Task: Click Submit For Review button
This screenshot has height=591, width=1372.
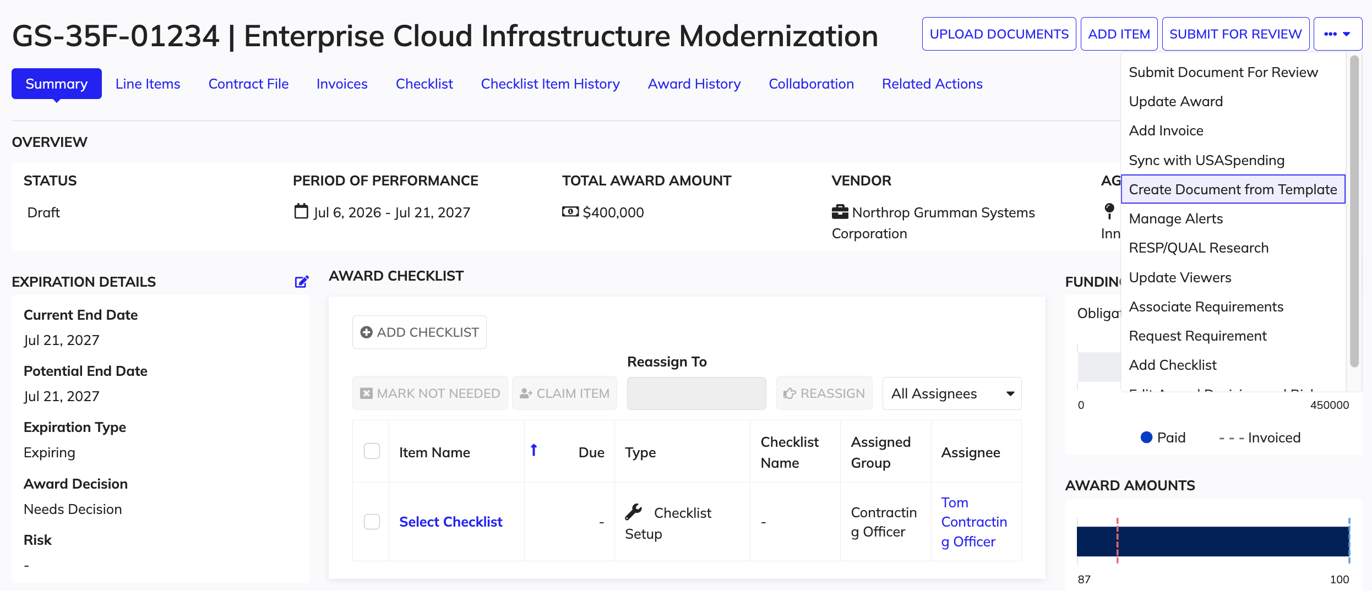Action: click(x=1236, y=34)
